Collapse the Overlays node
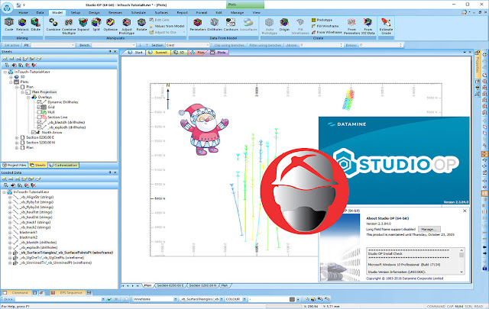This screenshot has height=309, width=489. click(28, 97)
